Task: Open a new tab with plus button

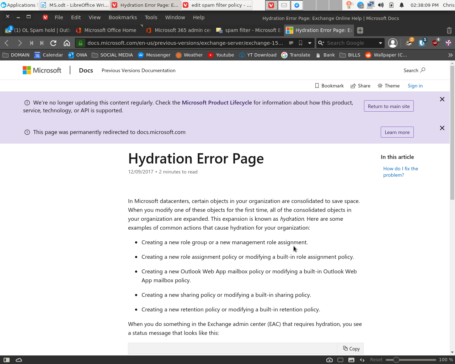Action: [x=360, y=30]
